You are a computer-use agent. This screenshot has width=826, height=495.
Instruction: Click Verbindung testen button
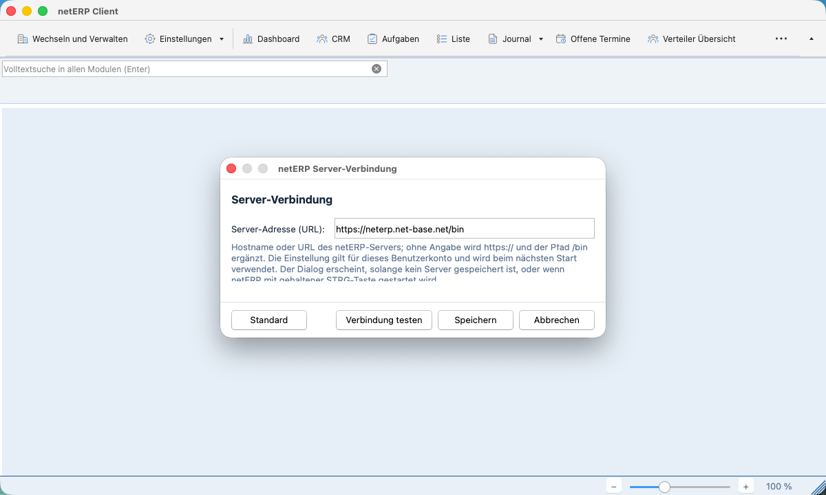click(x=384, y=320)
